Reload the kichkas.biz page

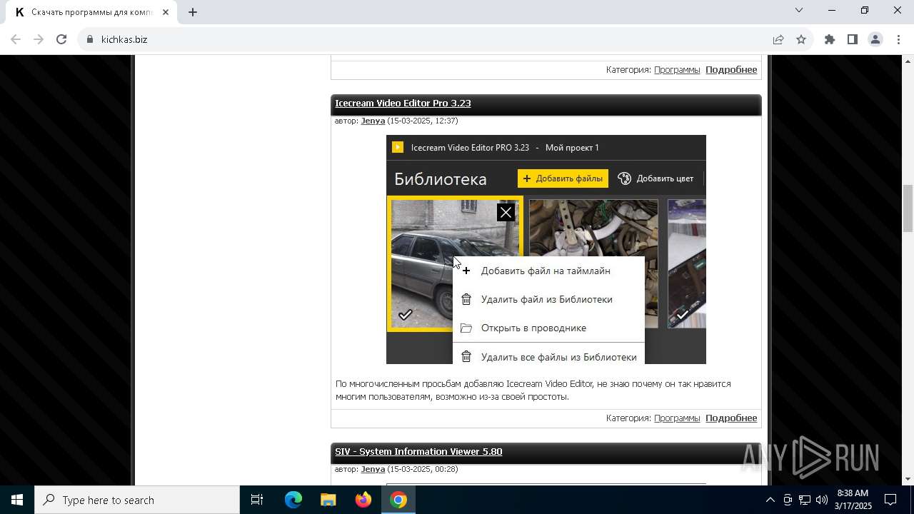61,39
